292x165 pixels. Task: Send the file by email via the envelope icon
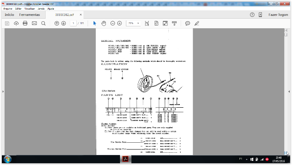click(34, 23)
